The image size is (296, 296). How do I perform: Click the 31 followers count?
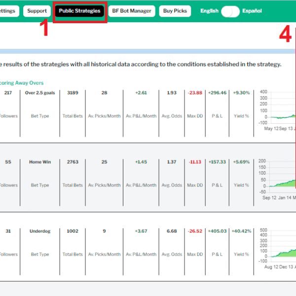tap(8, 231)
